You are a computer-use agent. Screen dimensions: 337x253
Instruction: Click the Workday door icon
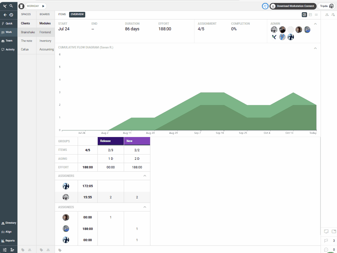pos(21,6)
